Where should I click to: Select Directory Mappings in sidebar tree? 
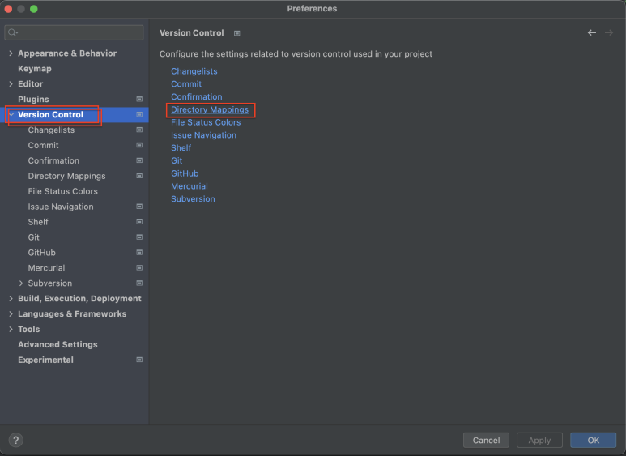(66, 176)
